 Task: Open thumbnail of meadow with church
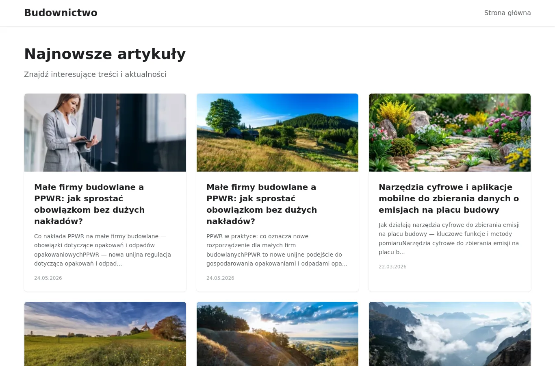105,334
